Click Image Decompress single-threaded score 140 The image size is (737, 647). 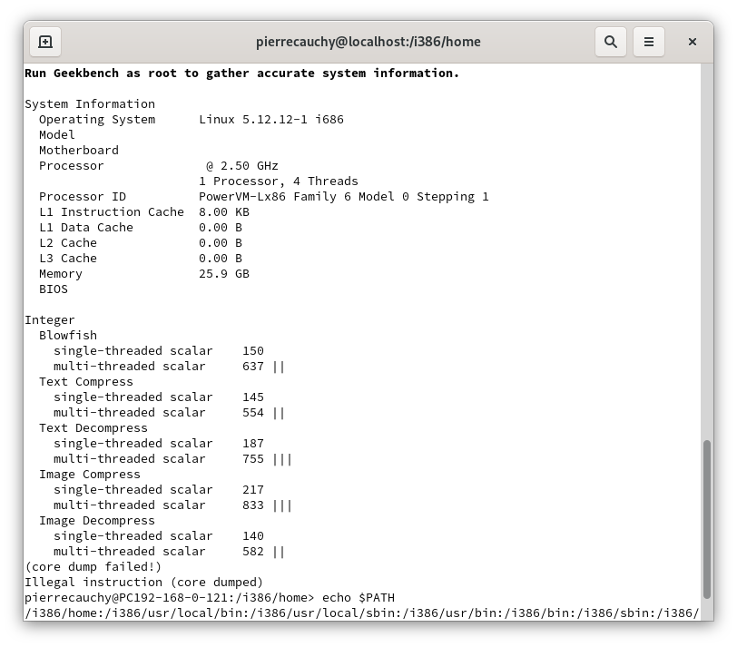[253, 536]
